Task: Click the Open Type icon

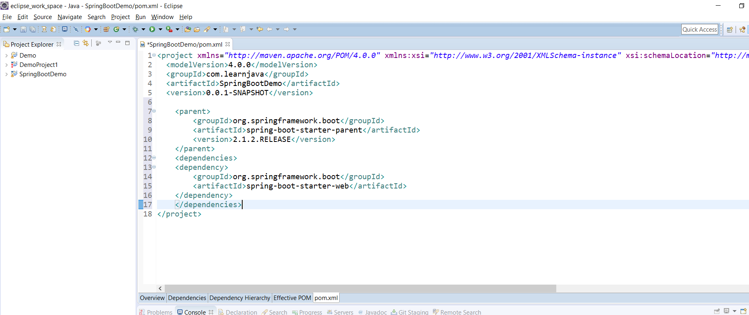Action: (187, 29)
